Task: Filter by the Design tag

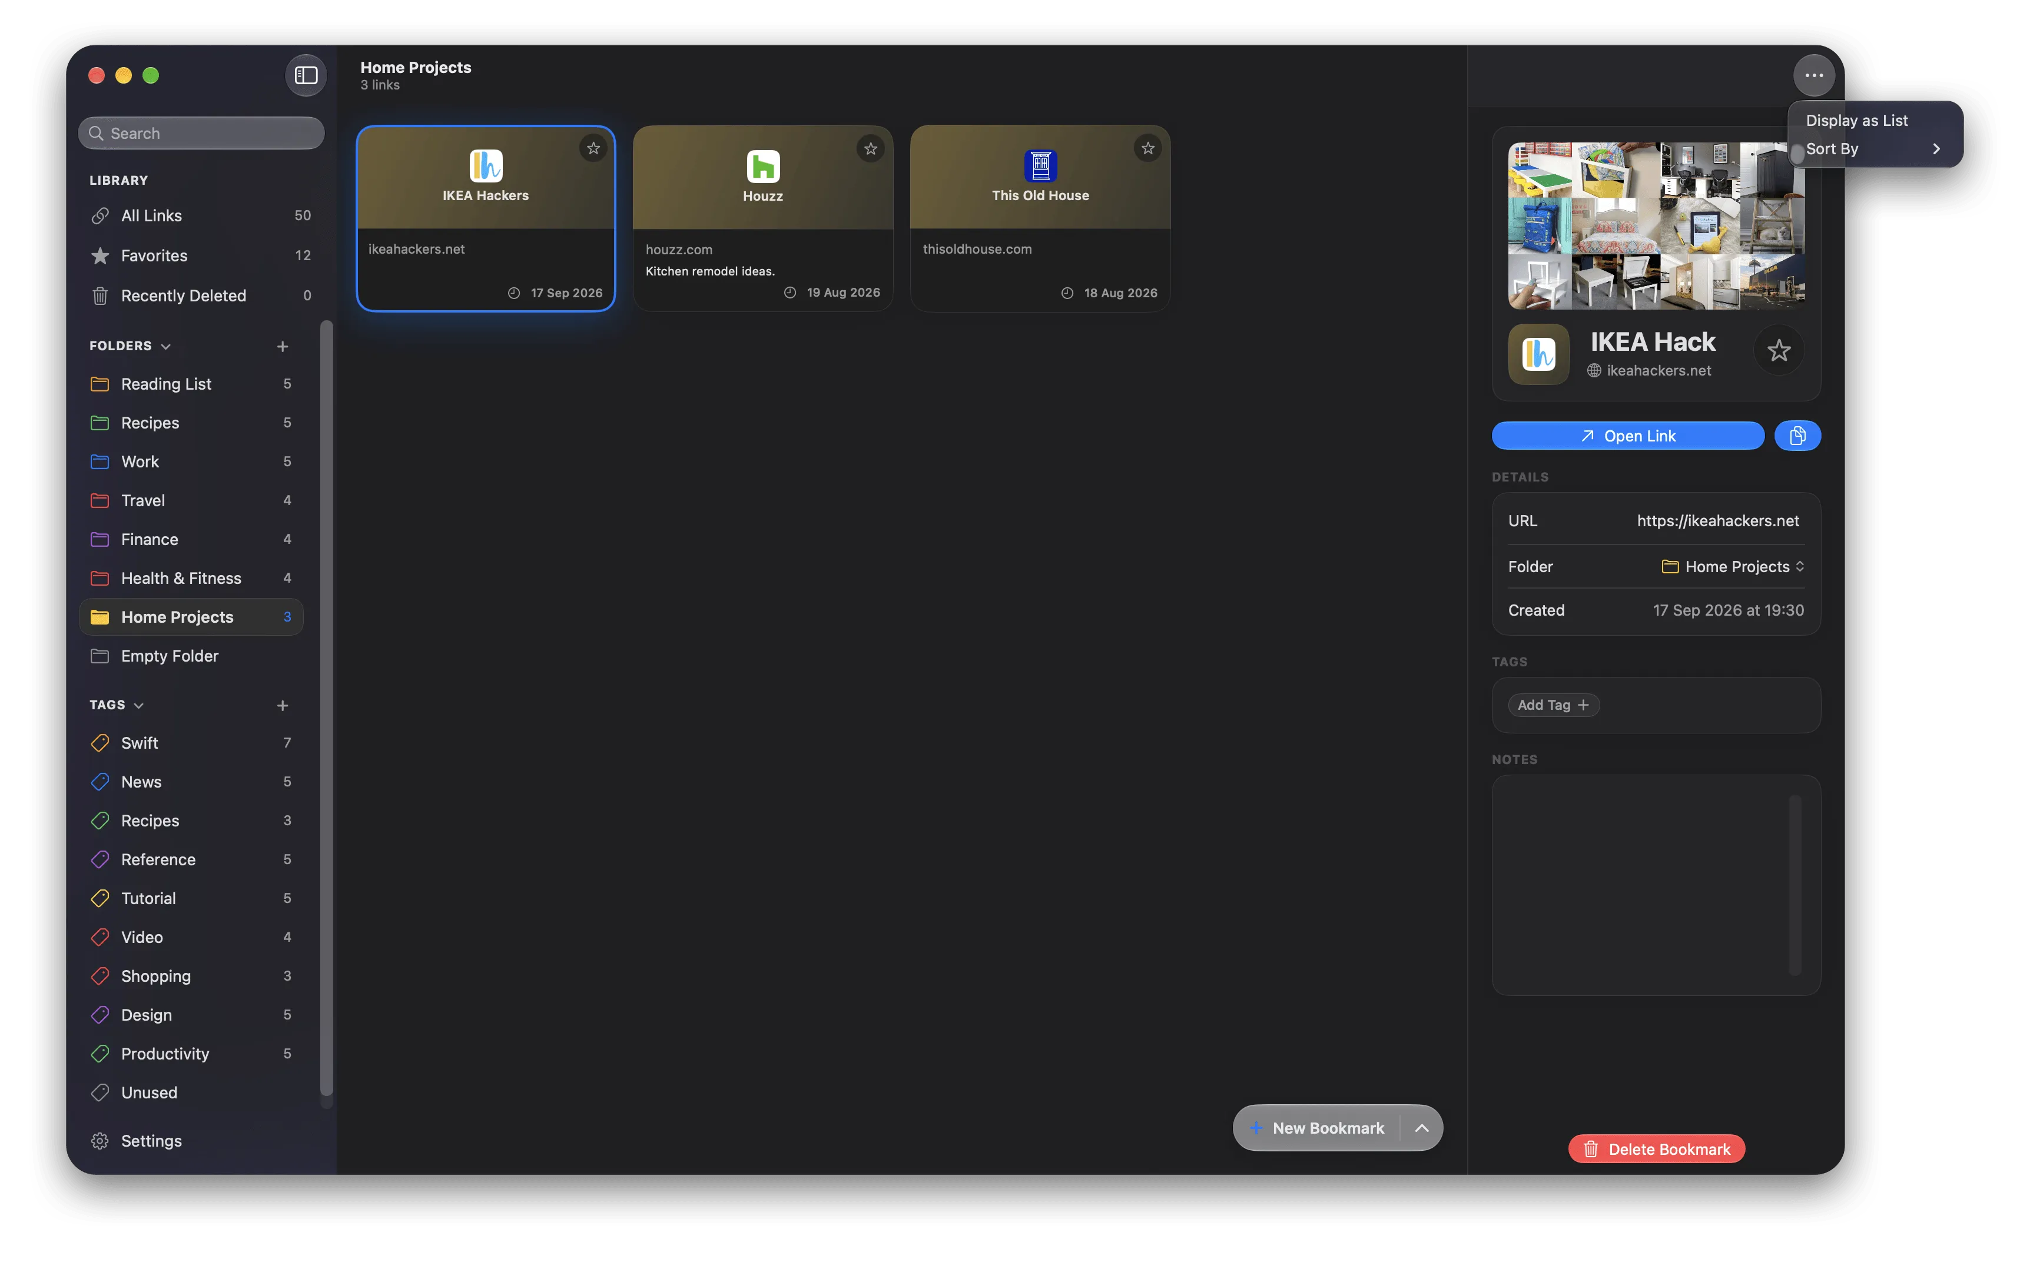Action: coord(191,1014)
